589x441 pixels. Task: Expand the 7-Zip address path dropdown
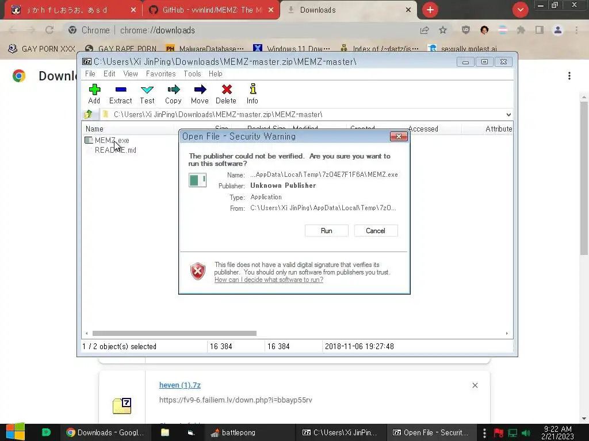click(x=508, y=114)
